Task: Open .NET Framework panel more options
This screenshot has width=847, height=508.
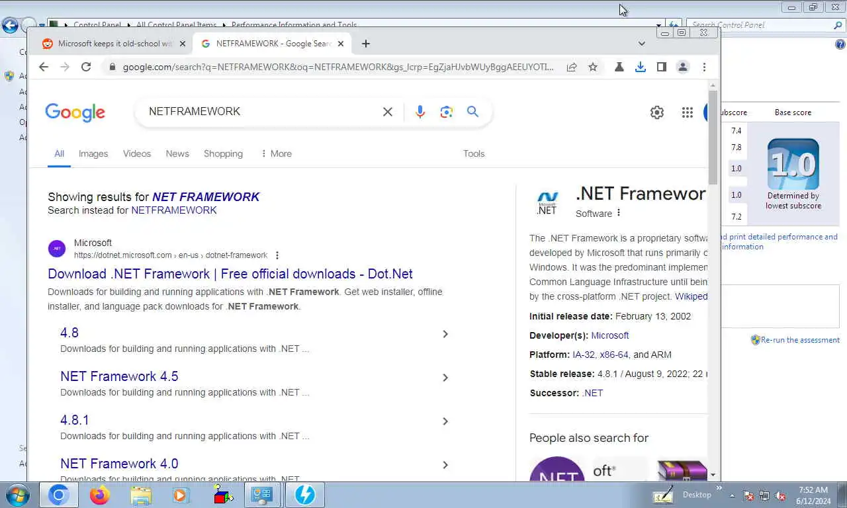Action: pyautogui.click(x=619, y=213)
